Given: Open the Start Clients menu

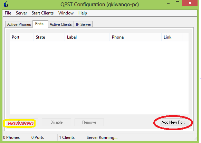Looking at the screenshot, I should 42,13.
